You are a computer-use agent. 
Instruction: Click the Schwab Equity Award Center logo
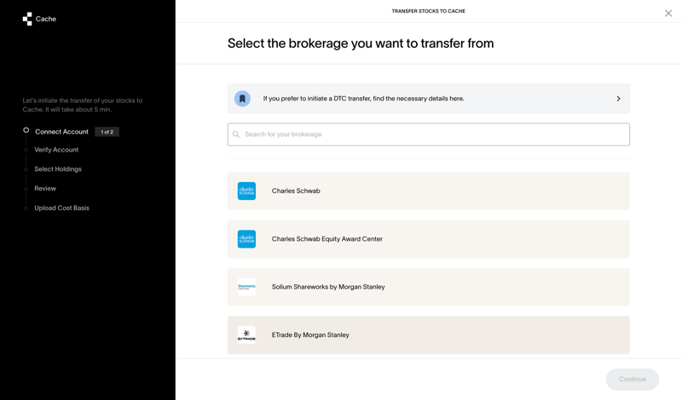[x=246, y=239]
